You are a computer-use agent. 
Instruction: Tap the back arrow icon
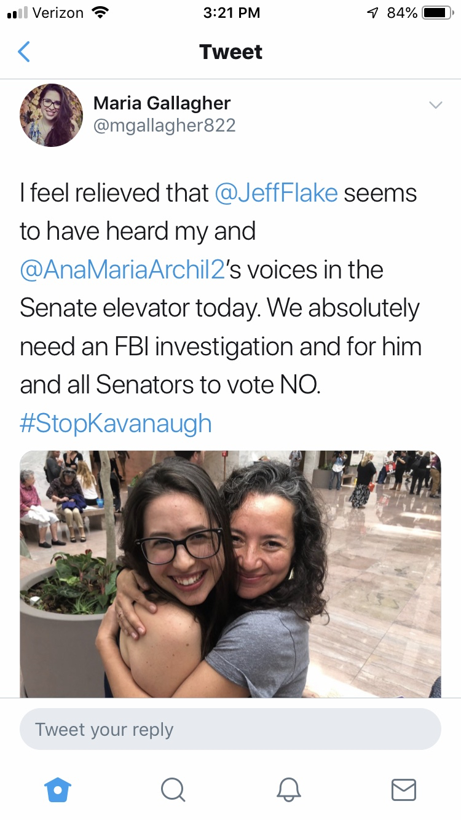(x=24, y=52)
